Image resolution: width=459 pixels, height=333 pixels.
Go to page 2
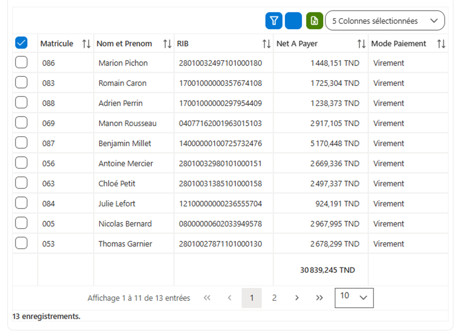pyautogui.click(x=274, y=298)
